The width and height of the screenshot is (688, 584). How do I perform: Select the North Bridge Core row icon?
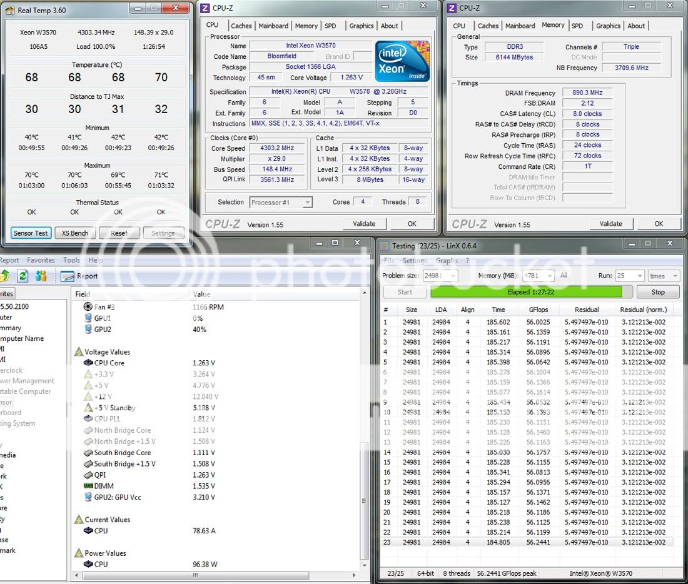88,430
